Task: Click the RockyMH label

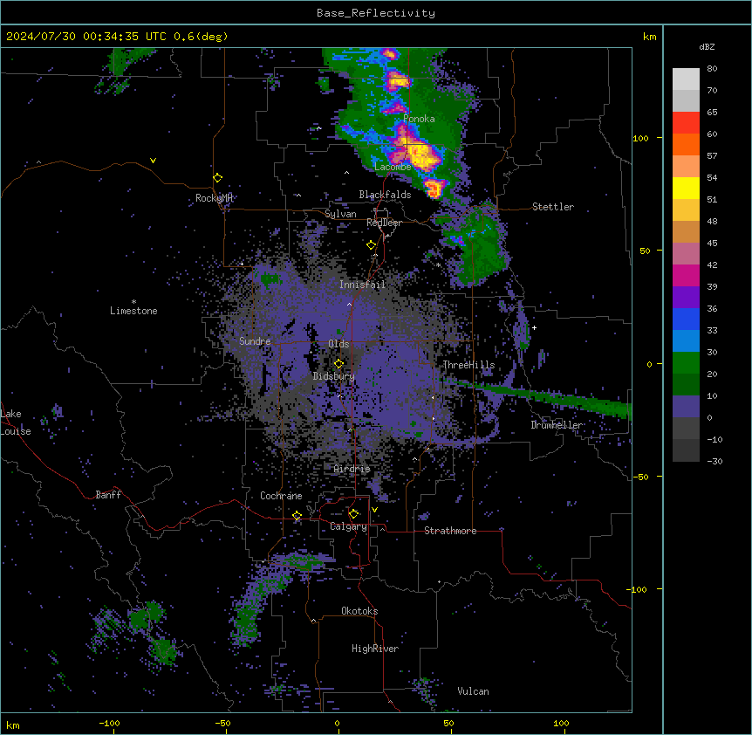Action: point(214,198)
